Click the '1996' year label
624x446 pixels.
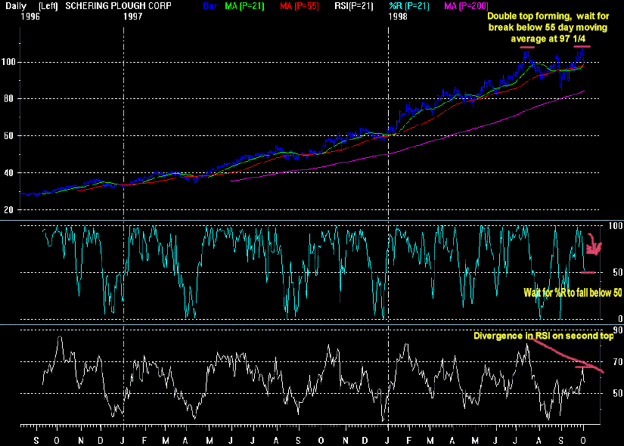point(30,17)
